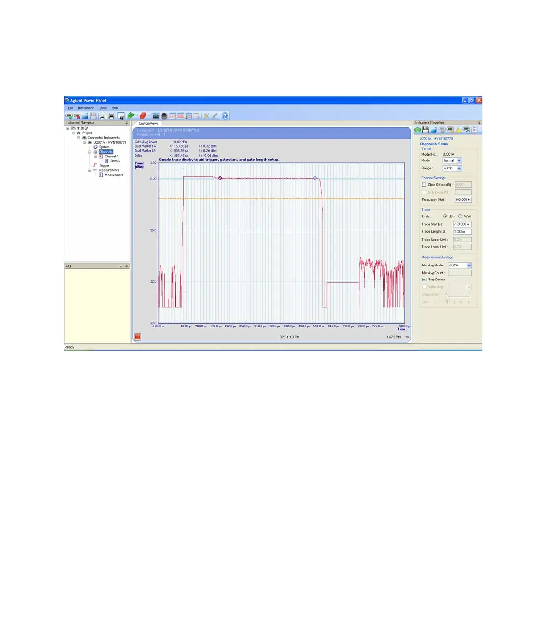The image size is (533, 640).
Task: Click the 'Gate Avg Power' readout label
Action: (x=146, y=142)
